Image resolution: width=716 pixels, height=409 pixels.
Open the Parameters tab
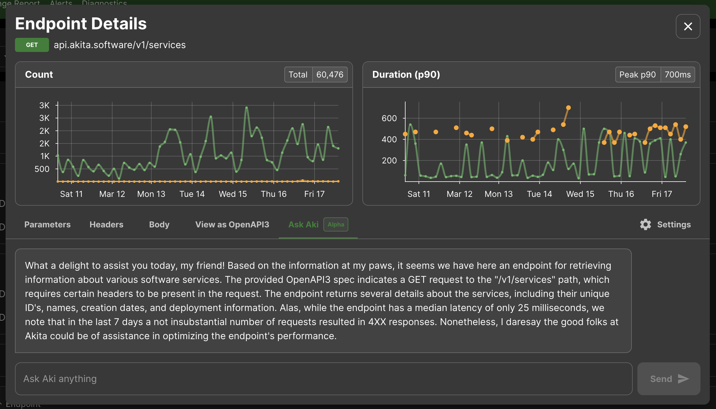(48, 224)
